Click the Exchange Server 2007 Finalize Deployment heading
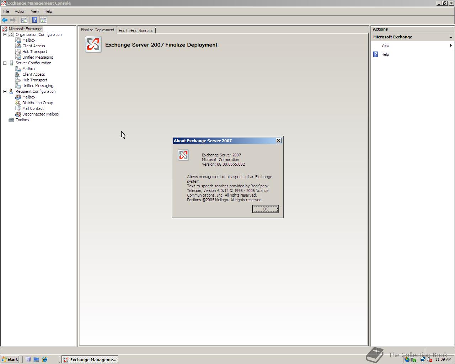The image size is (455, 364). 161,45
